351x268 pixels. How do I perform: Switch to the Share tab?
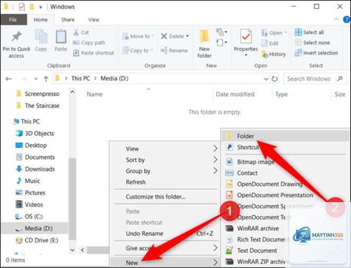(68, 20)
